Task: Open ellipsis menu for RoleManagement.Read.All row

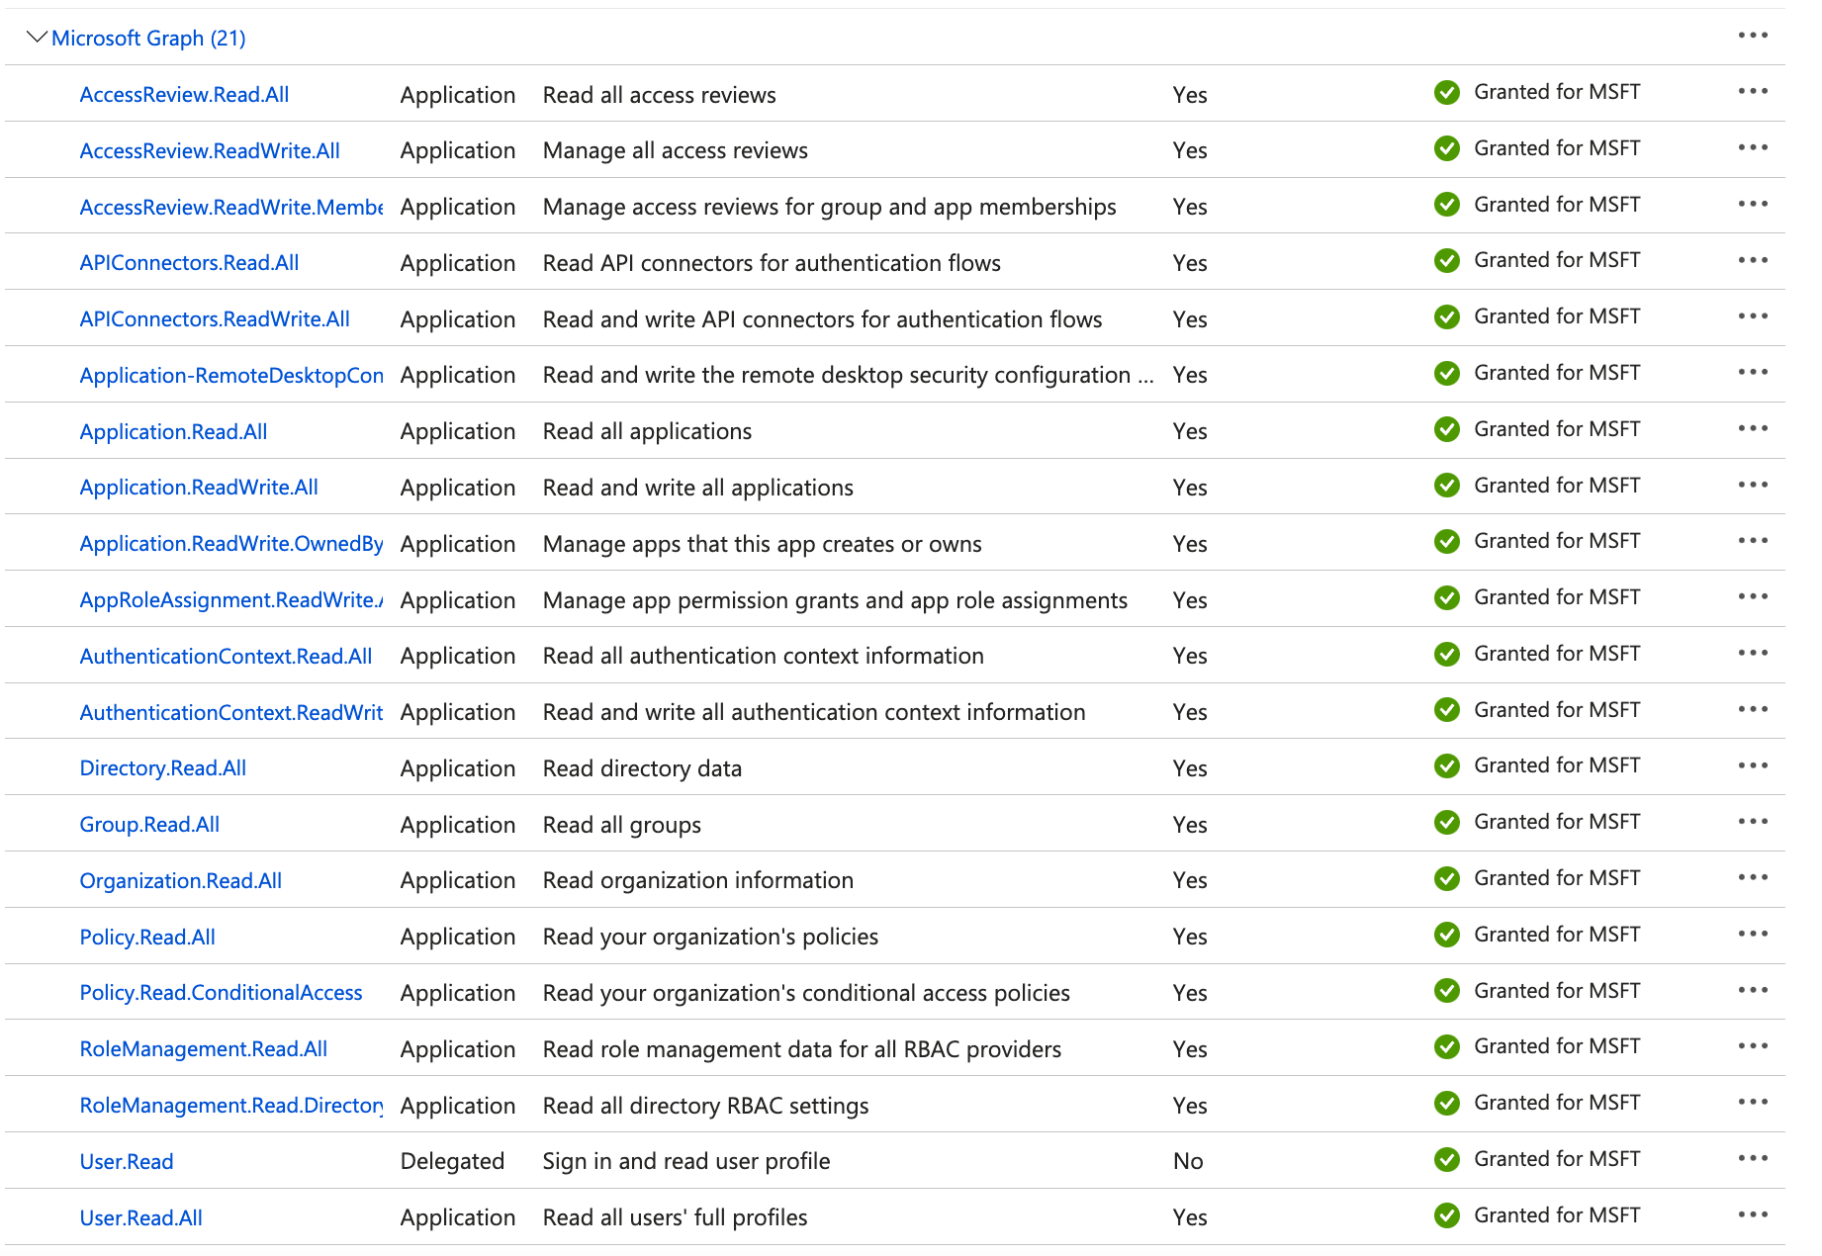Action: 1752,1046
